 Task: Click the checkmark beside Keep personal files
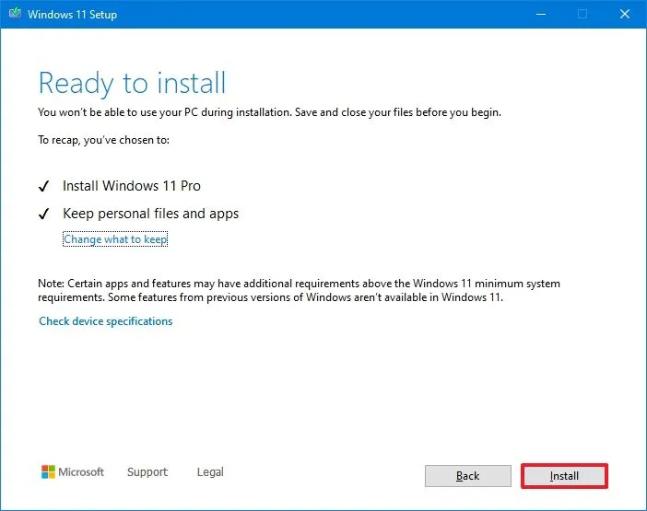pyautogui.click(x=43, y=214)
